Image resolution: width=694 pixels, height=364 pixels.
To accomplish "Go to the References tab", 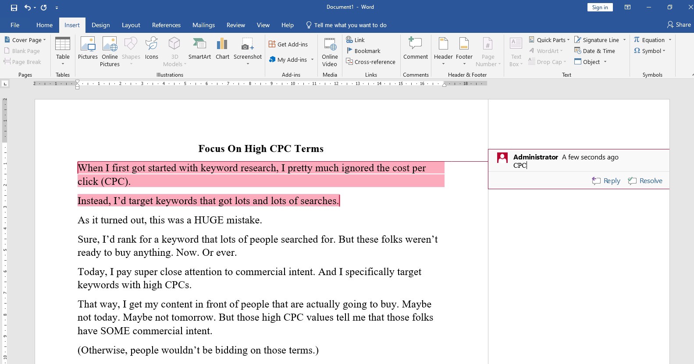I will pyautogui.click(x=166, y=25).
